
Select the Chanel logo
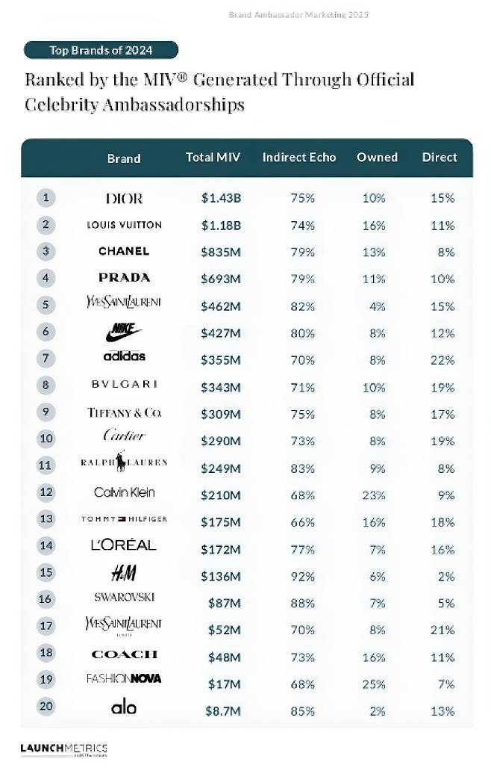[x=124, y=251]
